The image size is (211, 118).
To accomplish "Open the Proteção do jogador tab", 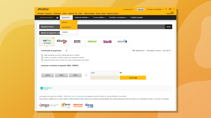I will 137,17.
